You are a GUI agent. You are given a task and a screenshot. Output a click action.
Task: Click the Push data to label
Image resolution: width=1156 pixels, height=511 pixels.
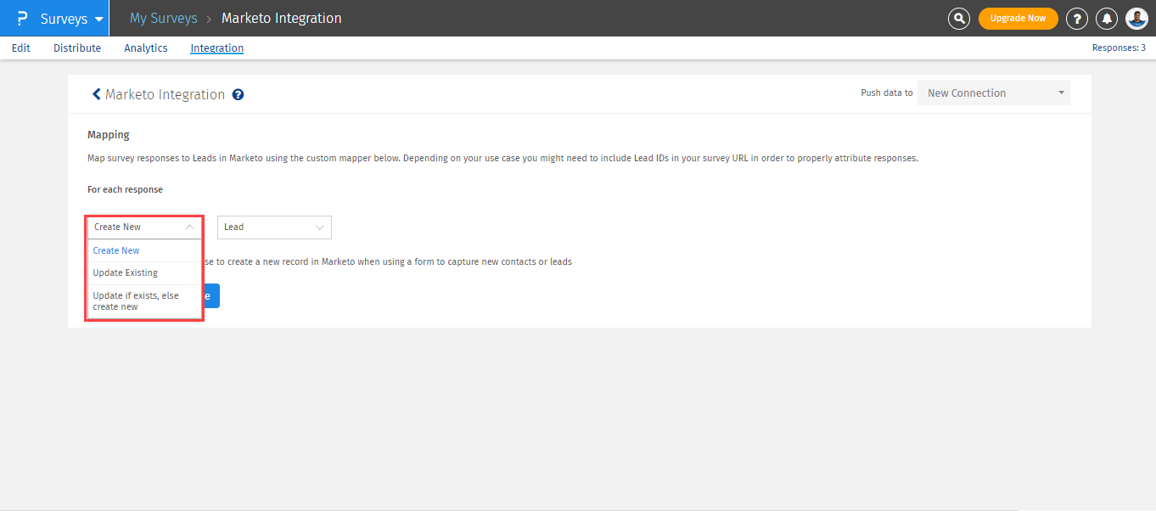[887, 93]
